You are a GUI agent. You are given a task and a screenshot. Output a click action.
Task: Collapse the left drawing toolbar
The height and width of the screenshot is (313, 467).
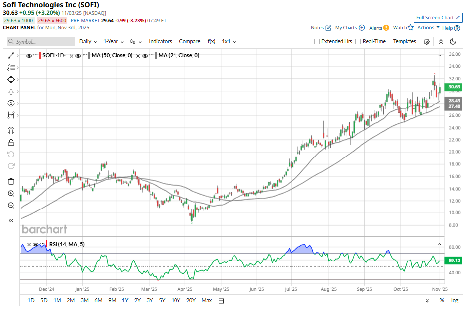coord(11,221)
